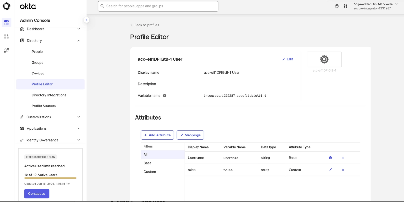Select the userName variable name cell
Image resolution: width=404 pixels, height=202 pixels.
tap(231, 158)
